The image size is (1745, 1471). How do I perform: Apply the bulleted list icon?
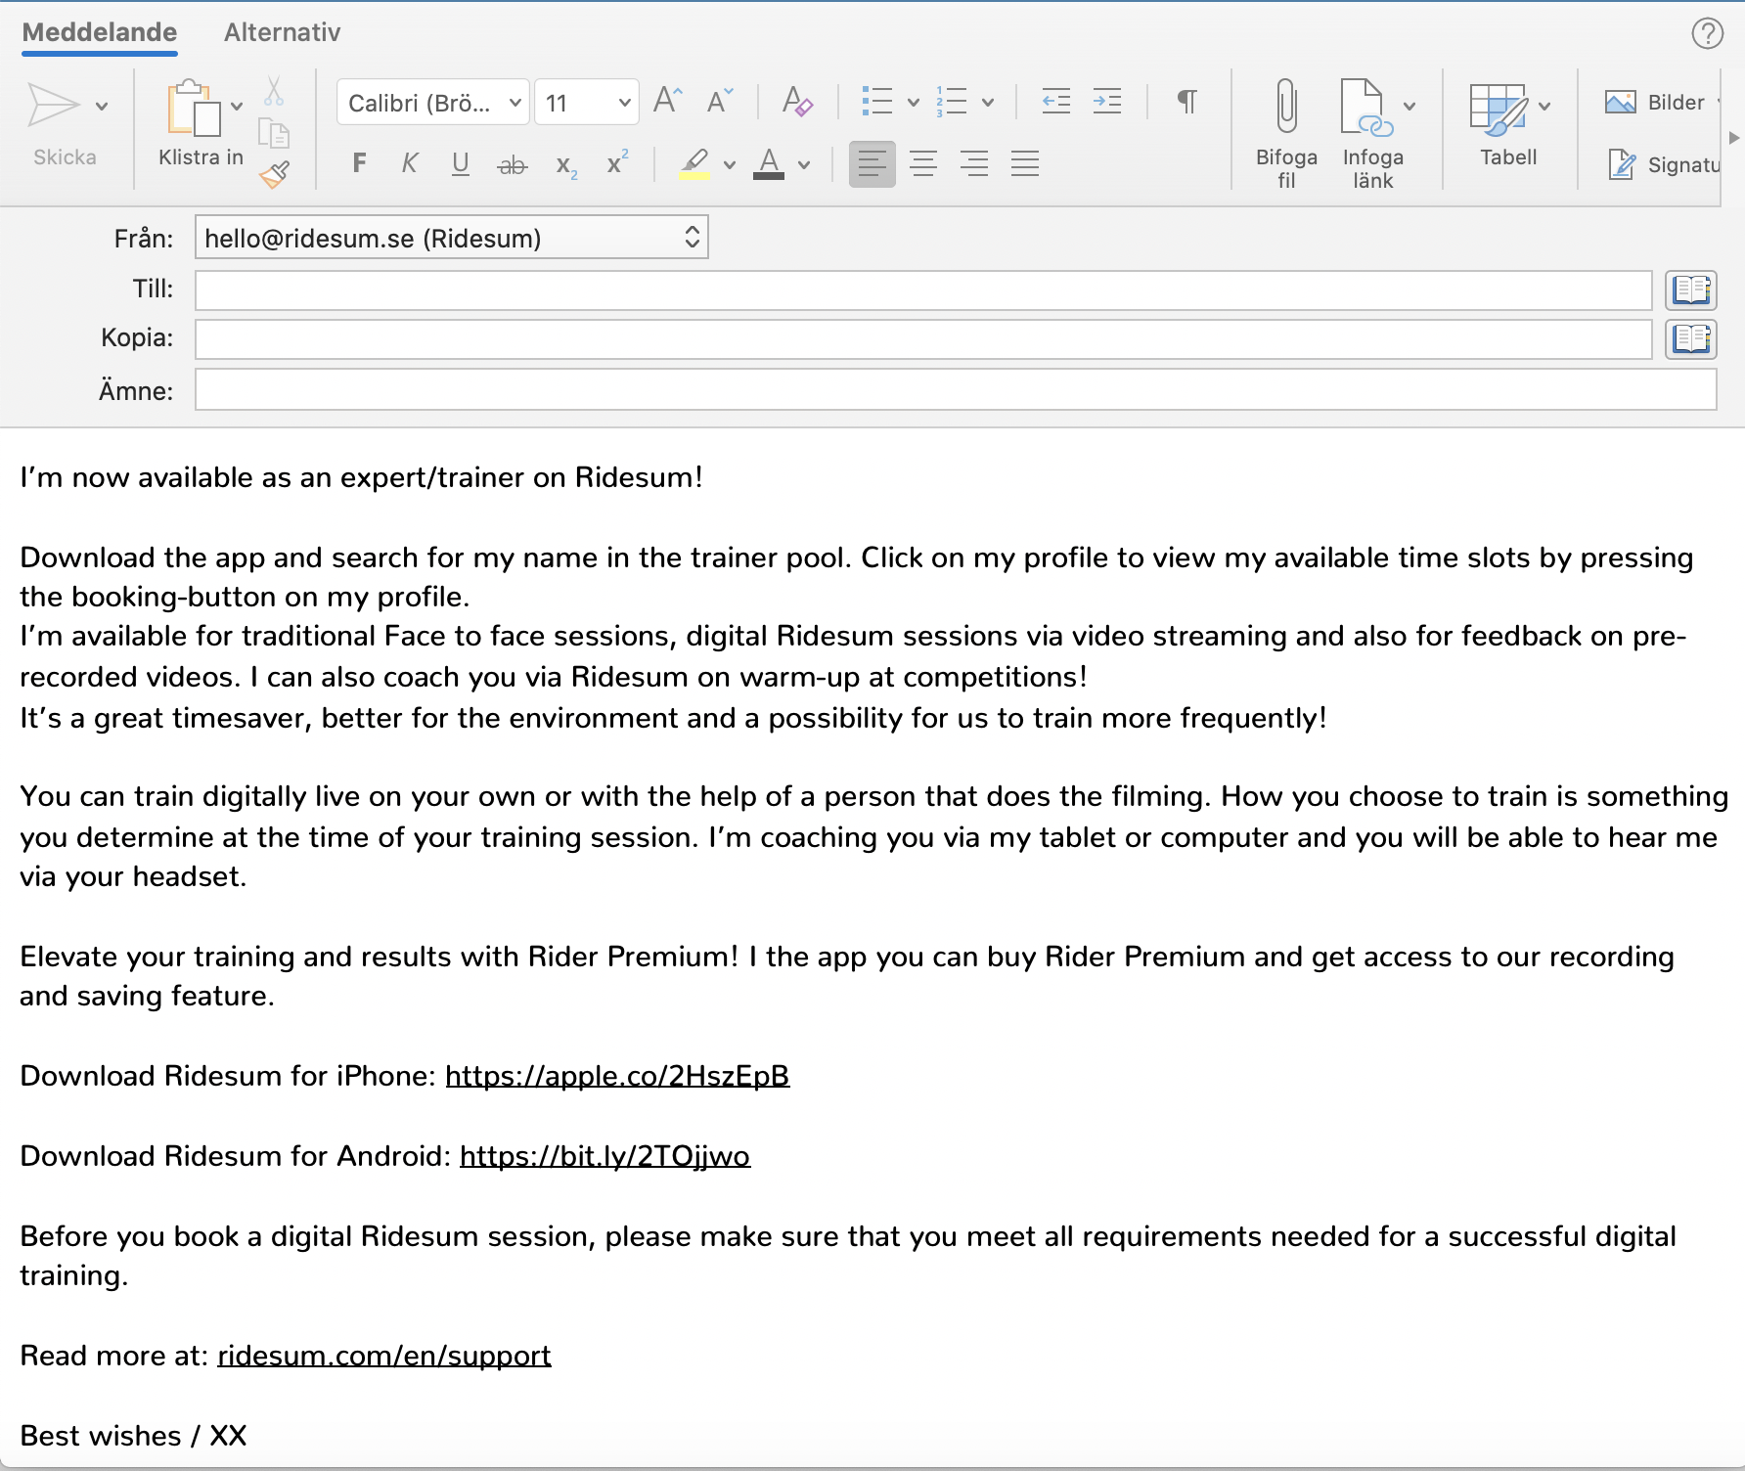pyautogui.click(x=877, y=101)
